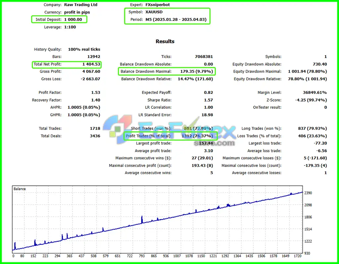
Task: Click Equity Drawdown Relative value 78.80% (1 001.94)
Action: (308, 79)
